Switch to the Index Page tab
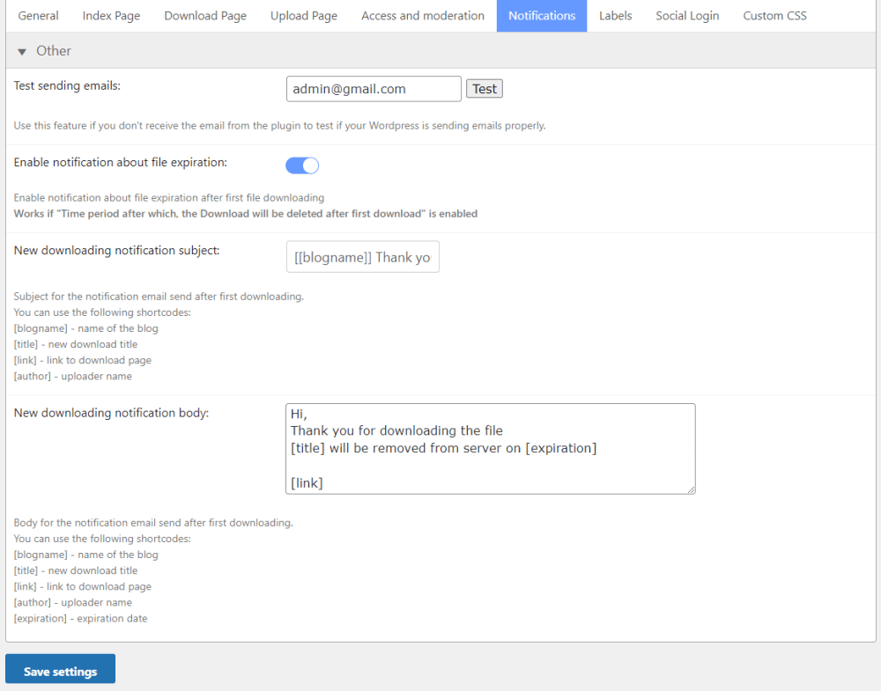This screenshot has height=691, width=881. pos(112,16)
